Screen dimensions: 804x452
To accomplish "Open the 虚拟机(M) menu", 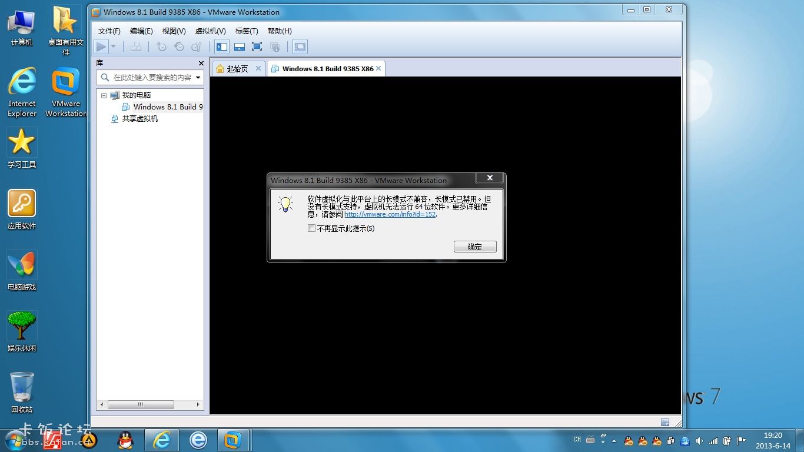I will [x=210, y=31].
